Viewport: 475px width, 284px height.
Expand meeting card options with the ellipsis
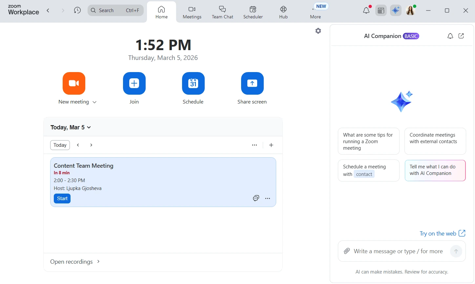coord(267,198)
